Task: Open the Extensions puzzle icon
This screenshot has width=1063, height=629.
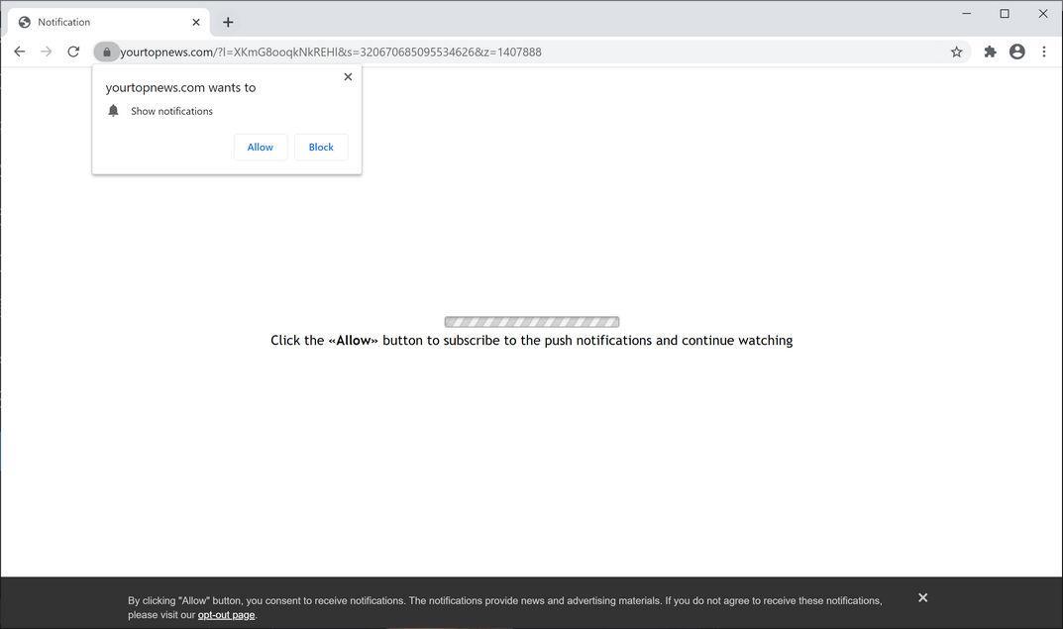Action: 990,52
